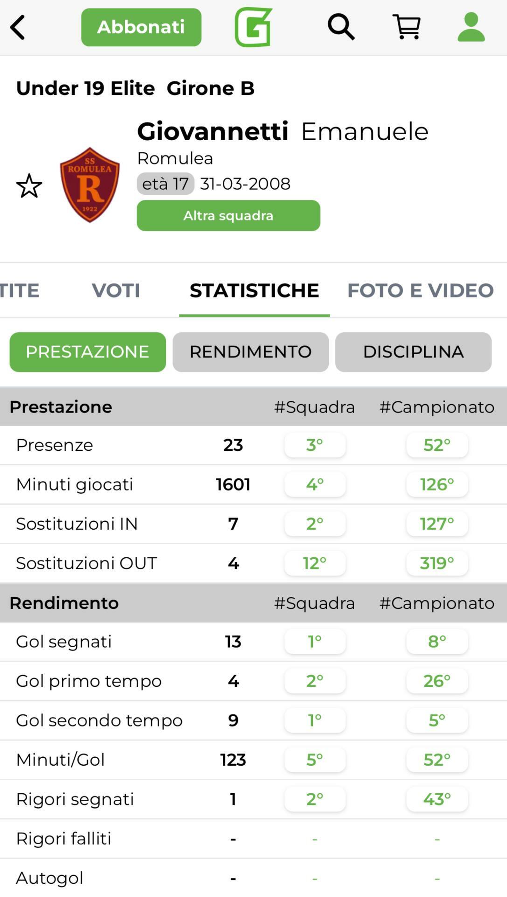This screenshot has width=507, height=897.
Task: Tap the back arrow icon
Action: (x=18, y=27)
